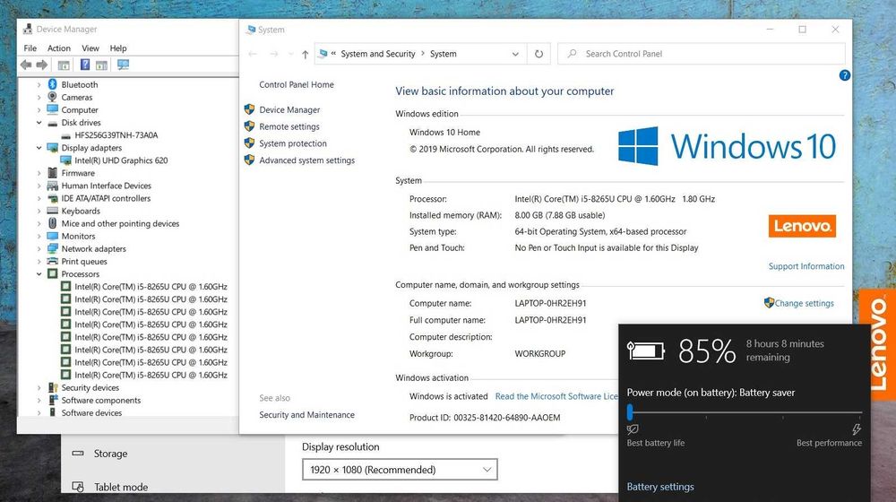896x502 pixels.
Task: Click System and Security in the breadcrumb
Action: [378, 54]
